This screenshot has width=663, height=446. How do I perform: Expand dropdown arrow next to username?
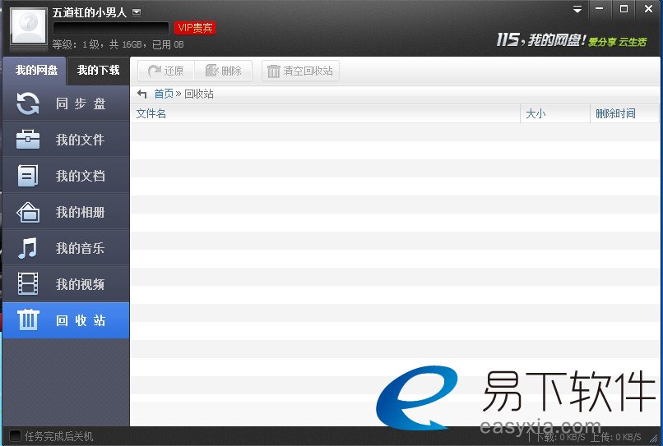(137, 11)
